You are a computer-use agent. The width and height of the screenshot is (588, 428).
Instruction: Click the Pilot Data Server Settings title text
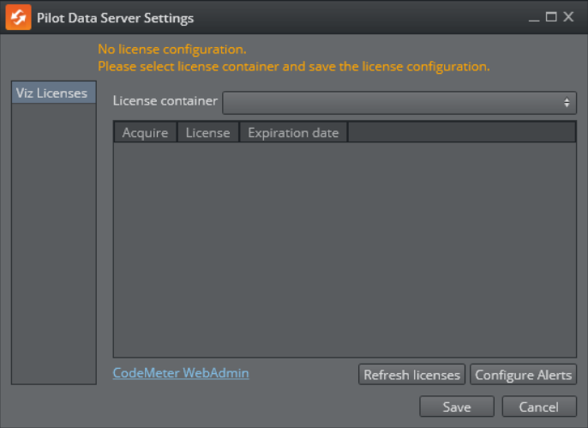(115, 18)
